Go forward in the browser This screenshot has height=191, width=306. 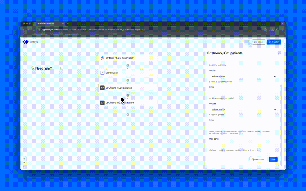(29, 29)
